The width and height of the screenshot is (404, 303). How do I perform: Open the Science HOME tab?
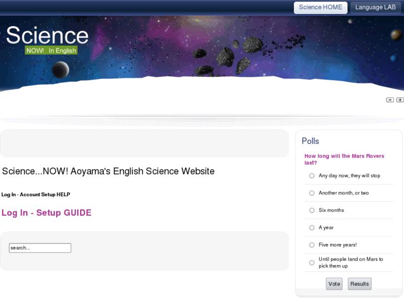pos(321,7)
